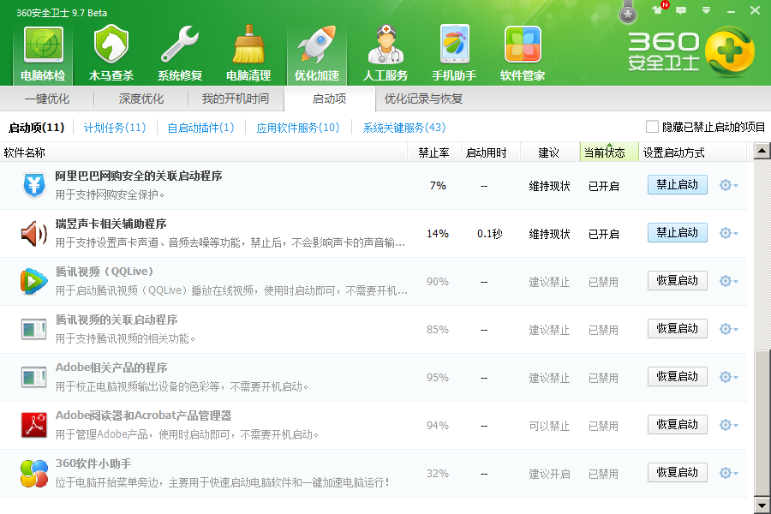This screenshot has height=514, width=771.
Task: Click 禁止启动 for 瑞昱声卡相关辅助程序
Action: click(x=677, y=233)
